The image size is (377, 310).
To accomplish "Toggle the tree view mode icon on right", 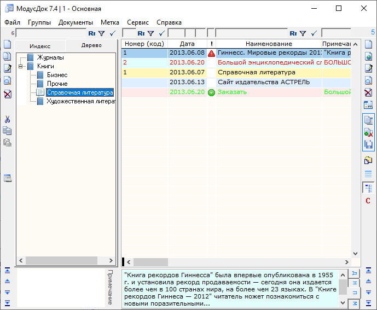I will tap(368, 188).
